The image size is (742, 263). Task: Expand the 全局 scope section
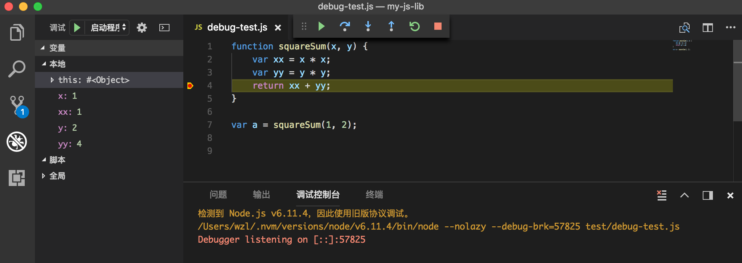[x=44, y=176]
